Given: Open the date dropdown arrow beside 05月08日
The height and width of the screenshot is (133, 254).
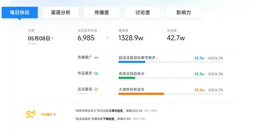Looking at the screenshot, I should [52, 38].
